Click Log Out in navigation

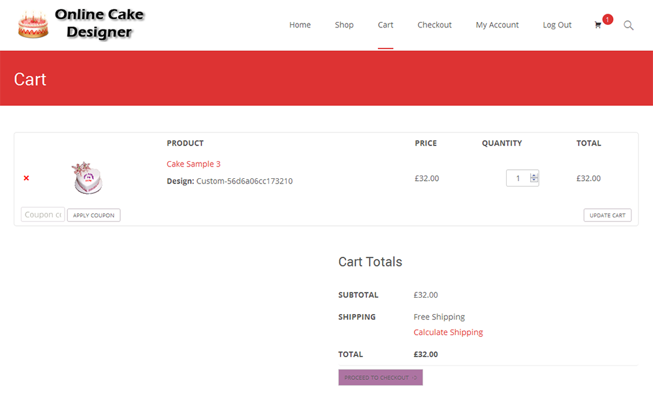pyautogui.click(x=557, y=25)
